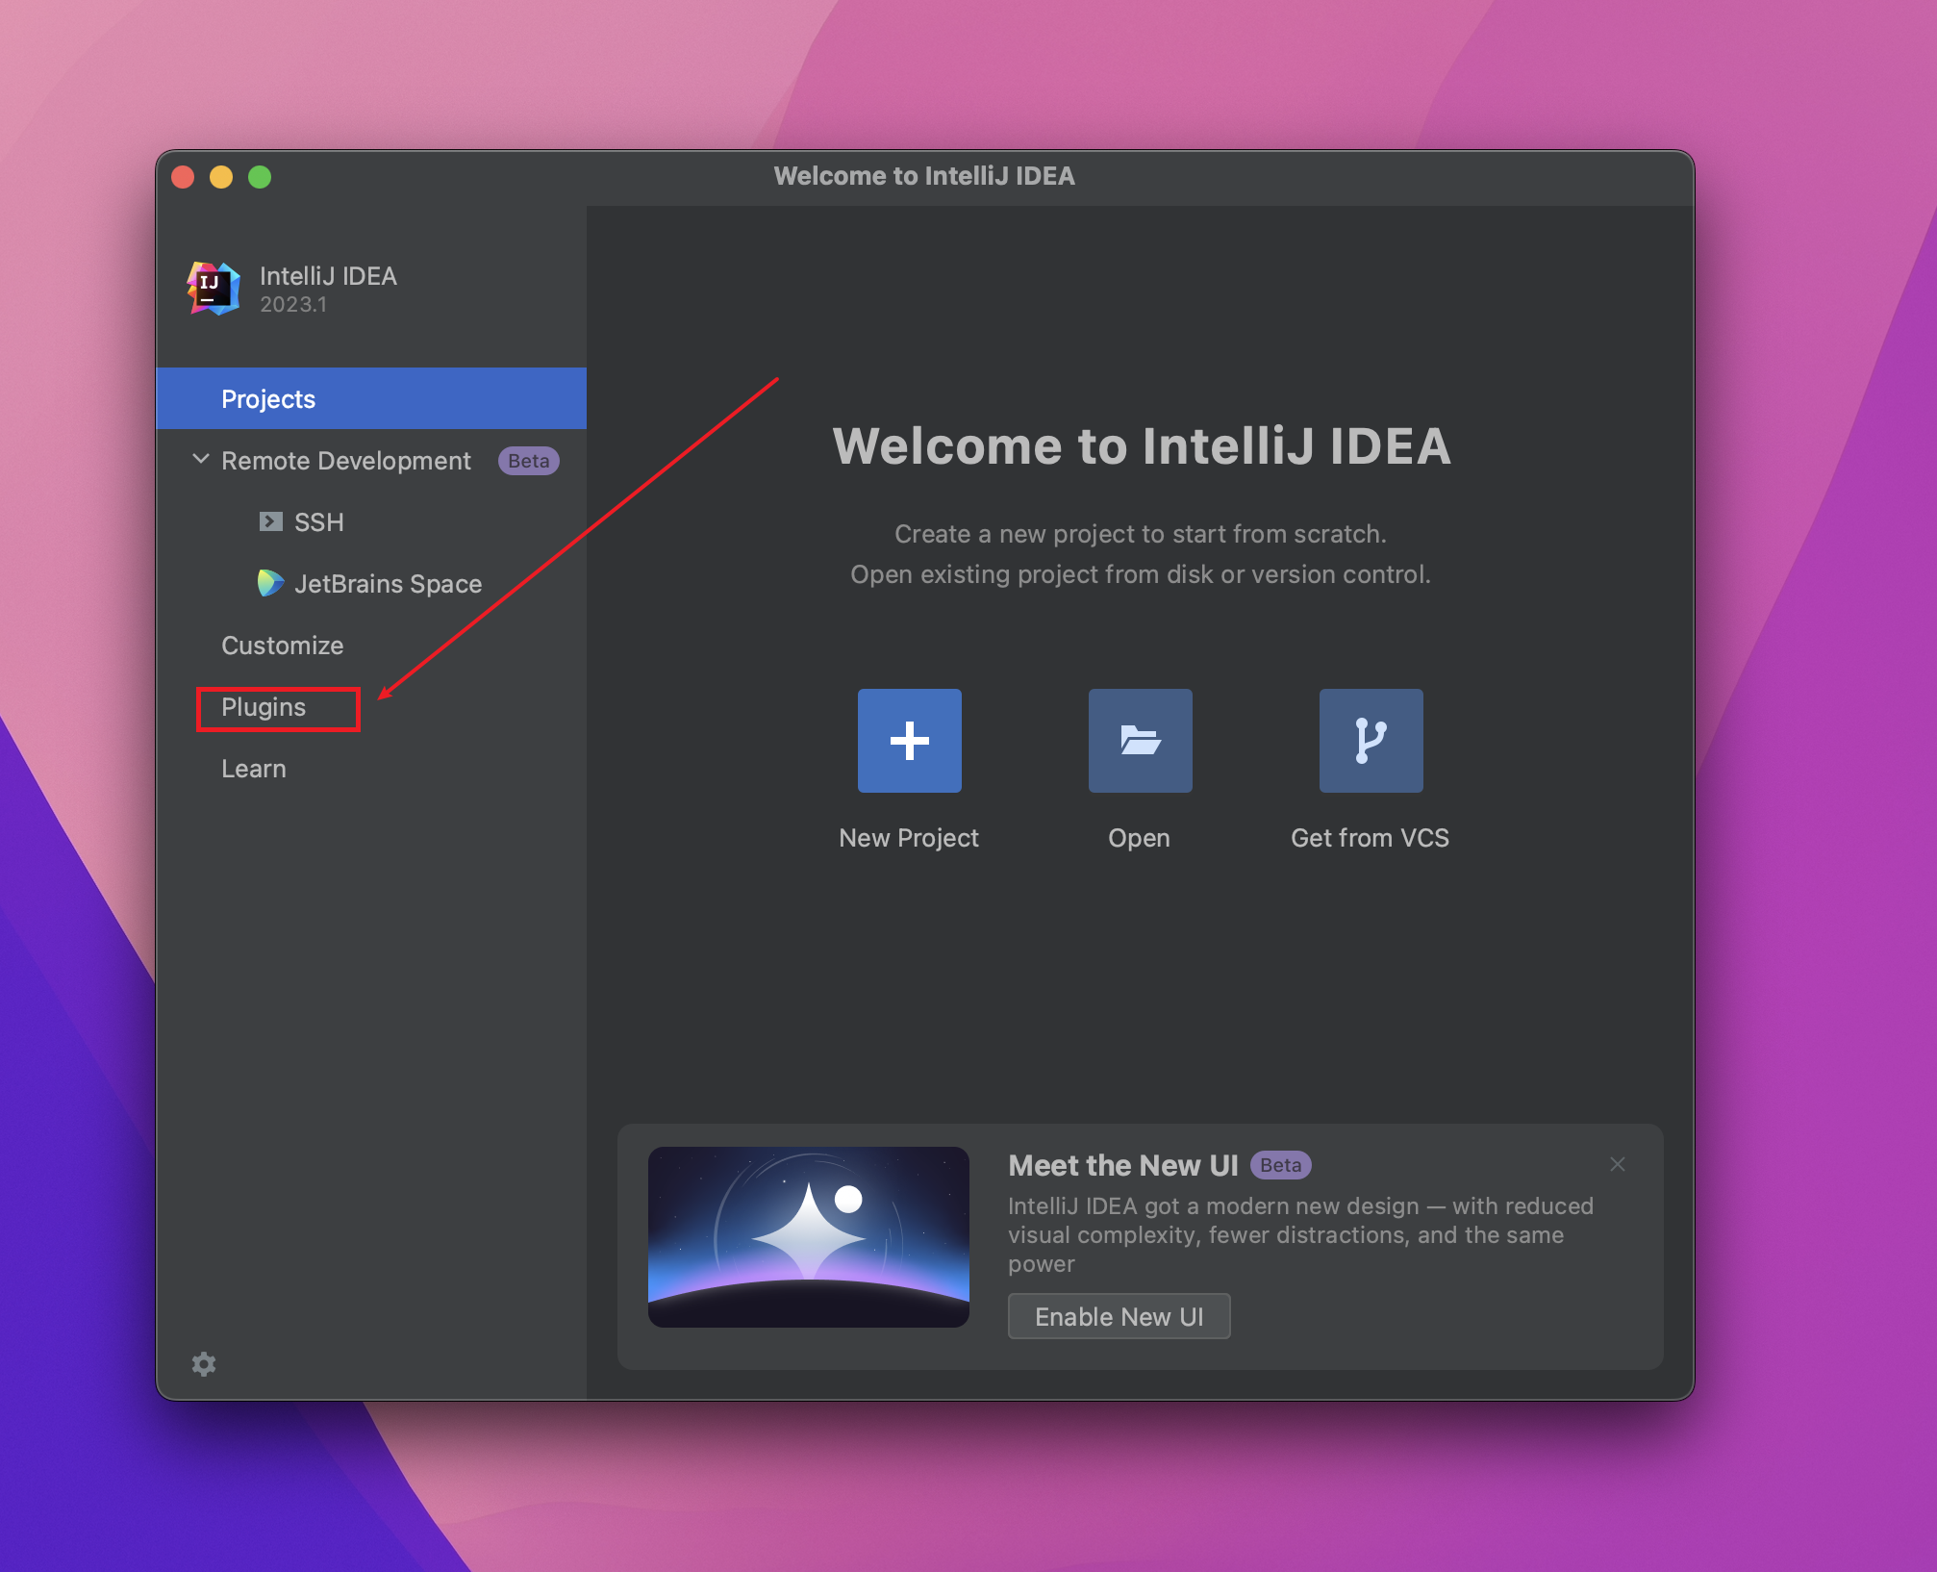Select the Projects tab
This screenshot has height=1572, width=1937.
point(371,398)
